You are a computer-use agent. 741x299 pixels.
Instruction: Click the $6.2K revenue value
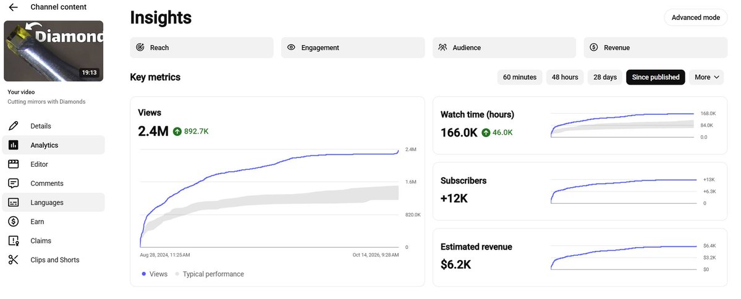pos(455,265)
